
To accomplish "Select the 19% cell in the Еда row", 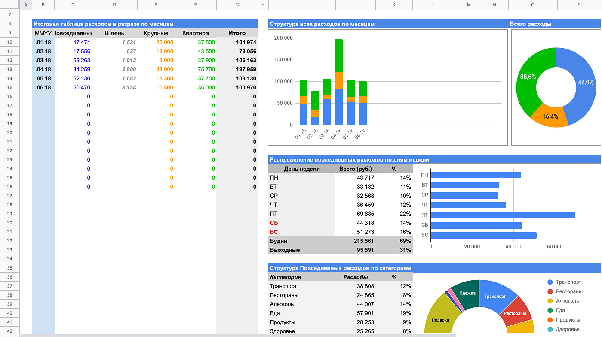I will [x=394, y=313].
